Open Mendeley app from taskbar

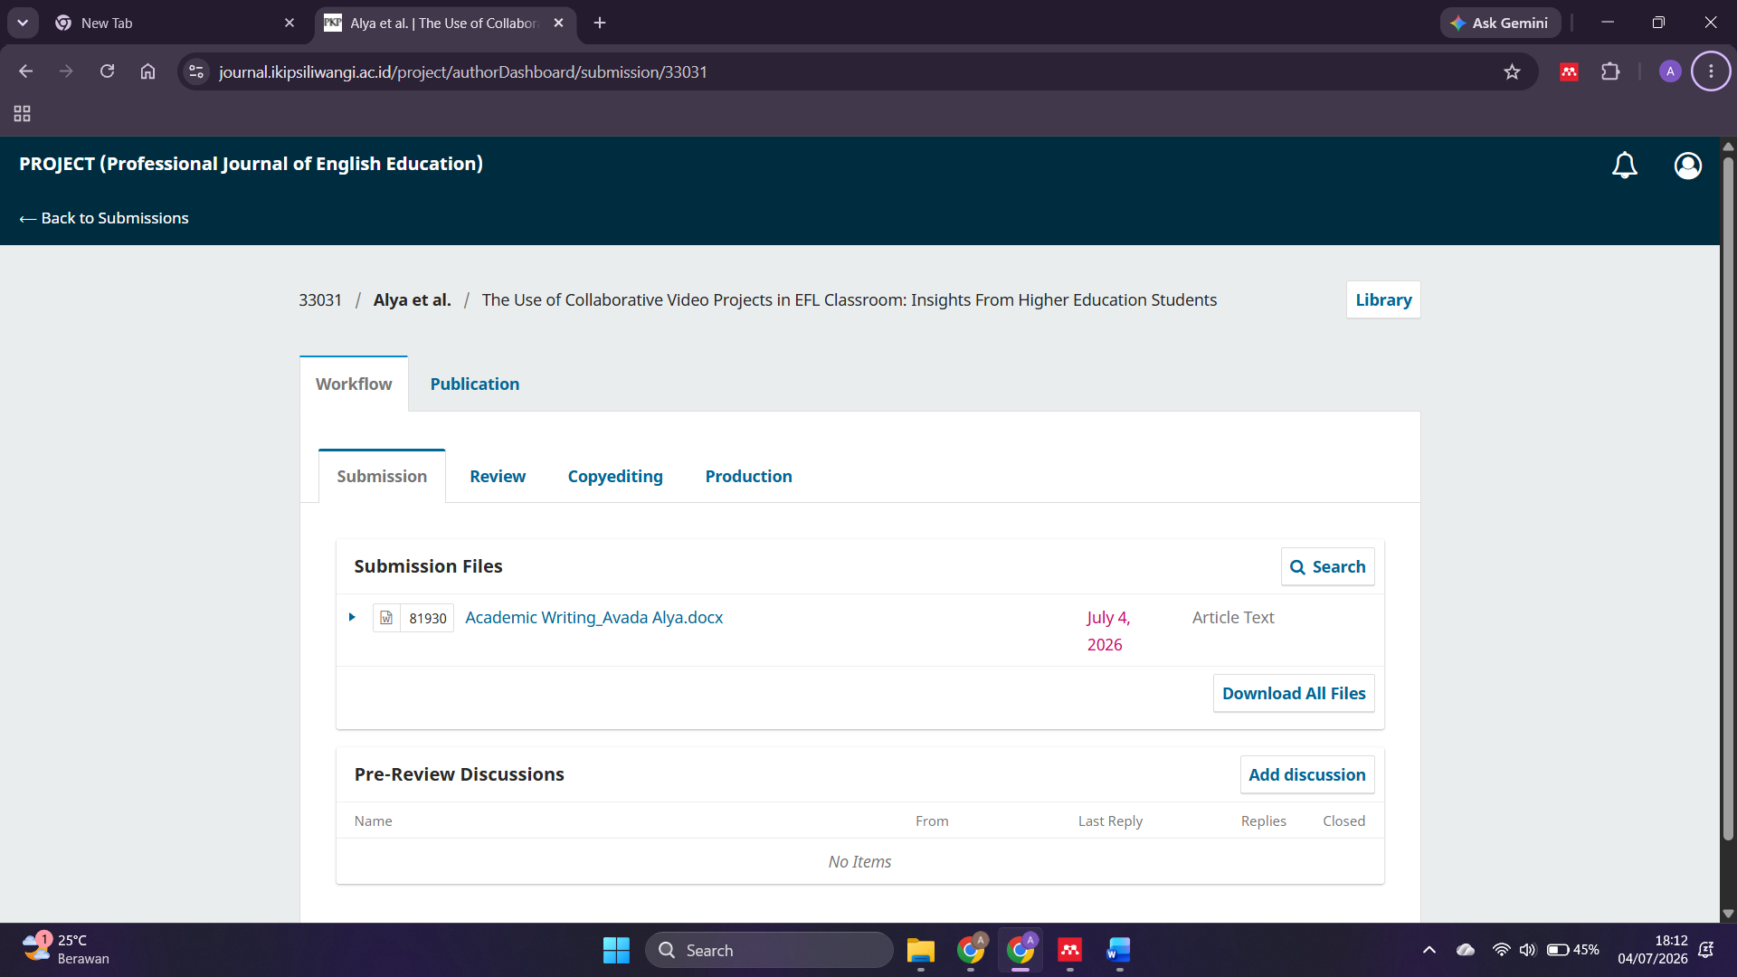(x=1070, y=950)
